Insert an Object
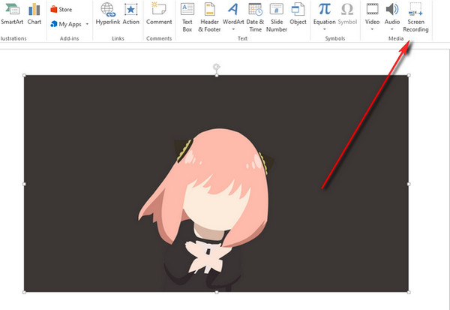Screen dimensions: 450x310 click(x=298, y=14)
